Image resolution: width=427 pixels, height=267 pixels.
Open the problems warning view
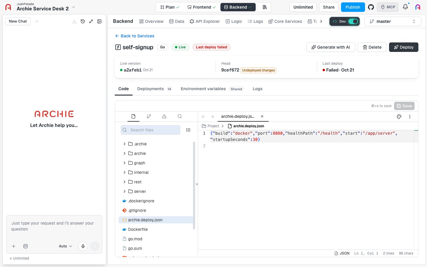(x=164, y=116)
